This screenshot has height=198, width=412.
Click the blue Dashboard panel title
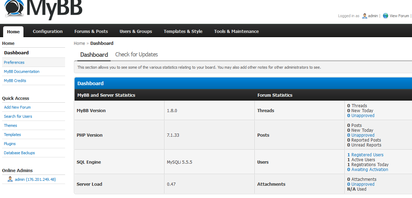pos(90,84)
